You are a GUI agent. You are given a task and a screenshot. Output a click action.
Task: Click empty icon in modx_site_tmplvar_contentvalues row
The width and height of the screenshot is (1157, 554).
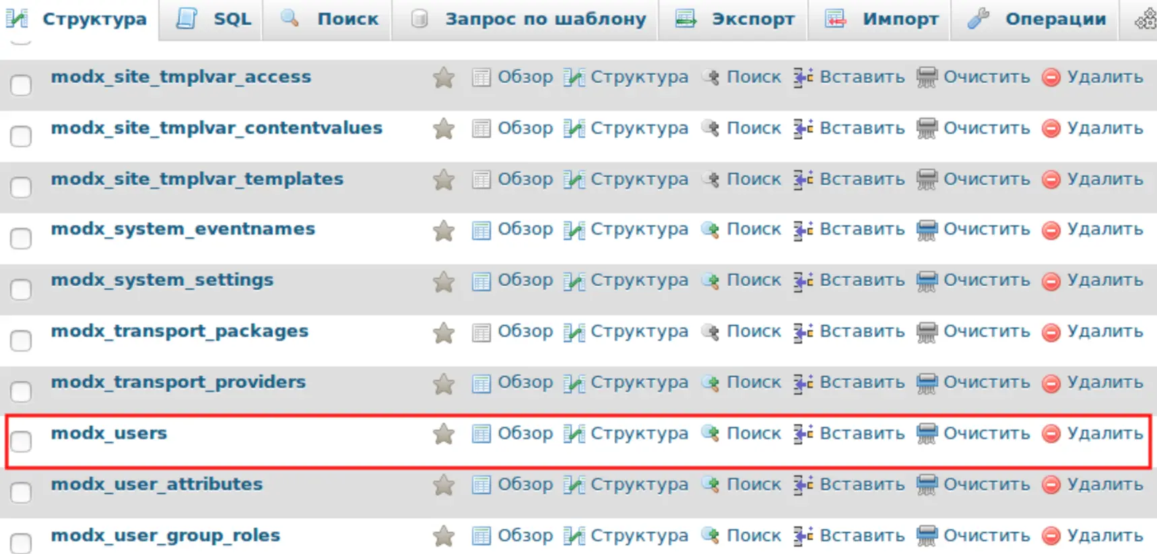click(x=927, y=129)
